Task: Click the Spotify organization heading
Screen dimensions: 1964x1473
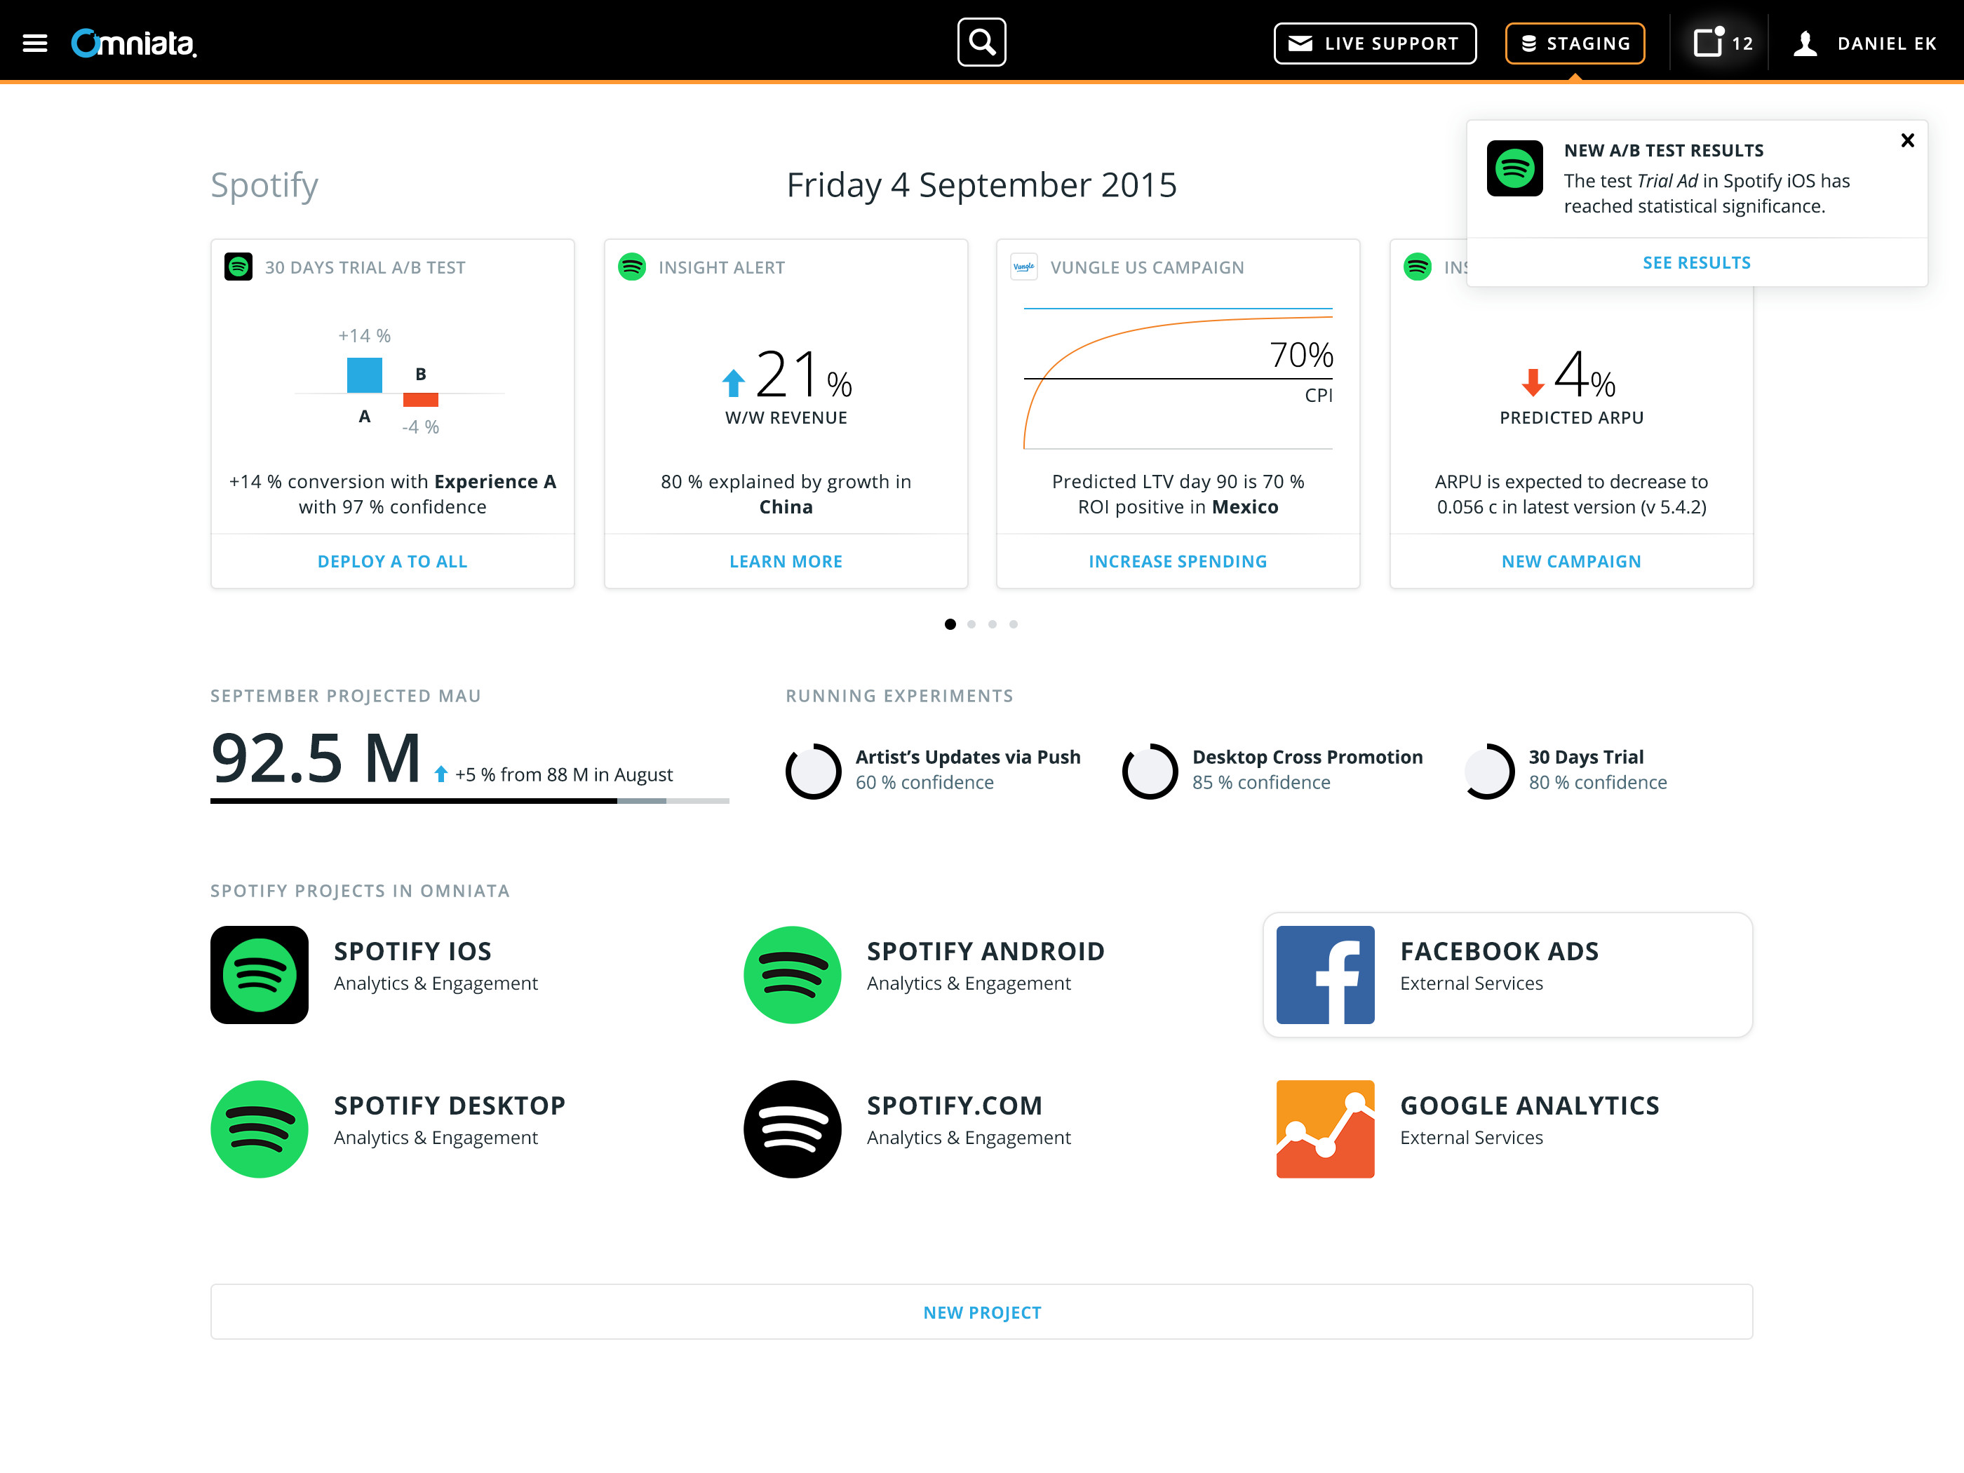Action: (264, 184)
